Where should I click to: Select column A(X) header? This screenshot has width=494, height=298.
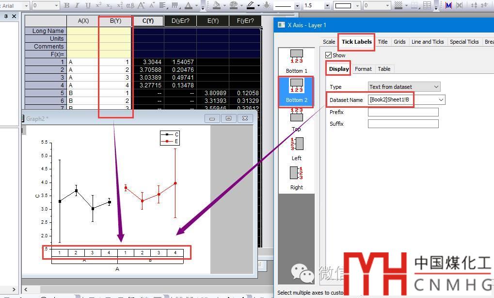[83, 21]
